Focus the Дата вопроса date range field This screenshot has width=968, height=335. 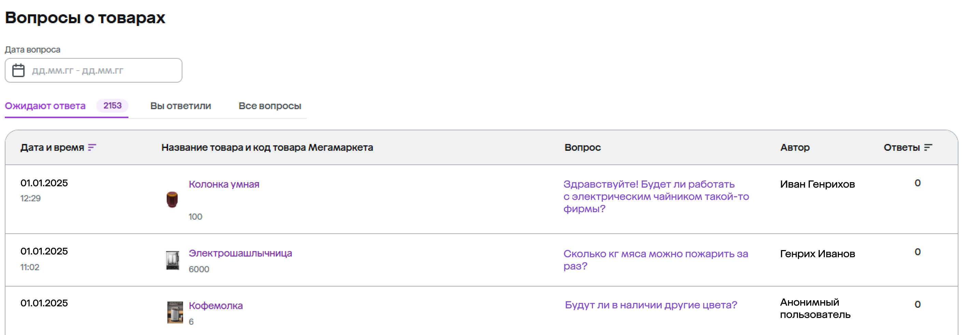[94, 70]
